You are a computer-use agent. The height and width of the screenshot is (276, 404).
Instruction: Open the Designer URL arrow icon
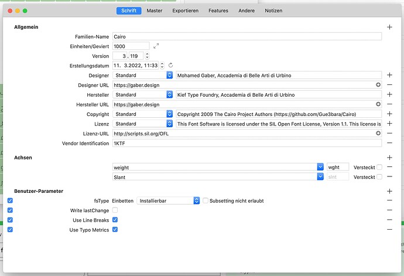pos(378,84)
